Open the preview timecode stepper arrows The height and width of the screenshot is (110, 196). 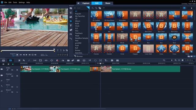(67, 55)
